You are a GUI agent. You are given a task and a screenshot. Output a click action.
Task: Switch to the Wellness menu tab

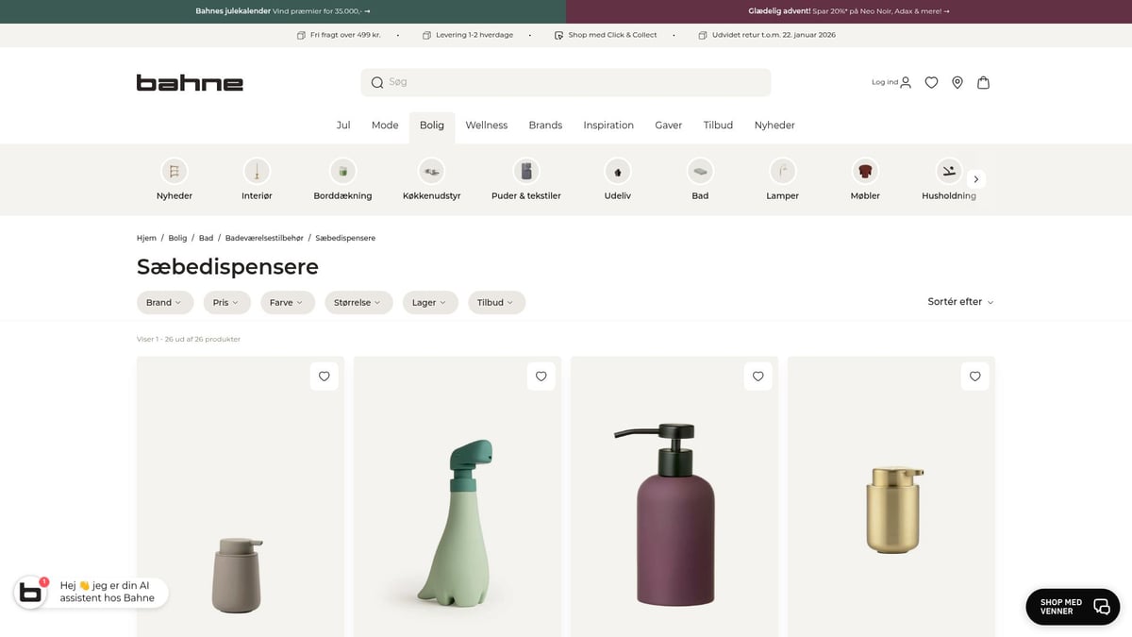pyautogui.click(x=486, y=125)
